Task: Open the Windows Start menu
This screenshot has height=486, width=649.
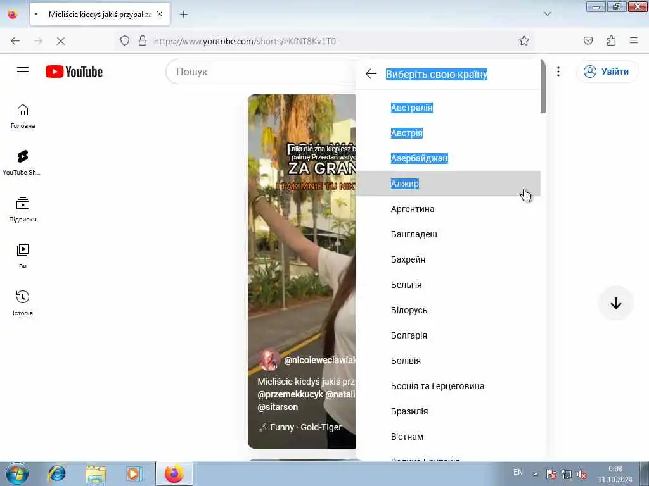Action: click(x=17, y=473)
